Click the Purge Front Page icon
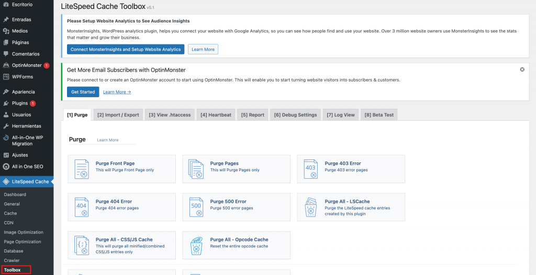 tap(82, 169)
